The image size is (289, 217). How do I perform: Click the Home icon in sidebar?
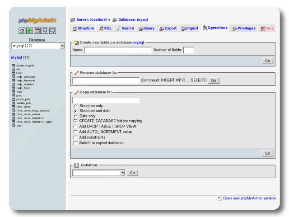[x=22, y=31]
